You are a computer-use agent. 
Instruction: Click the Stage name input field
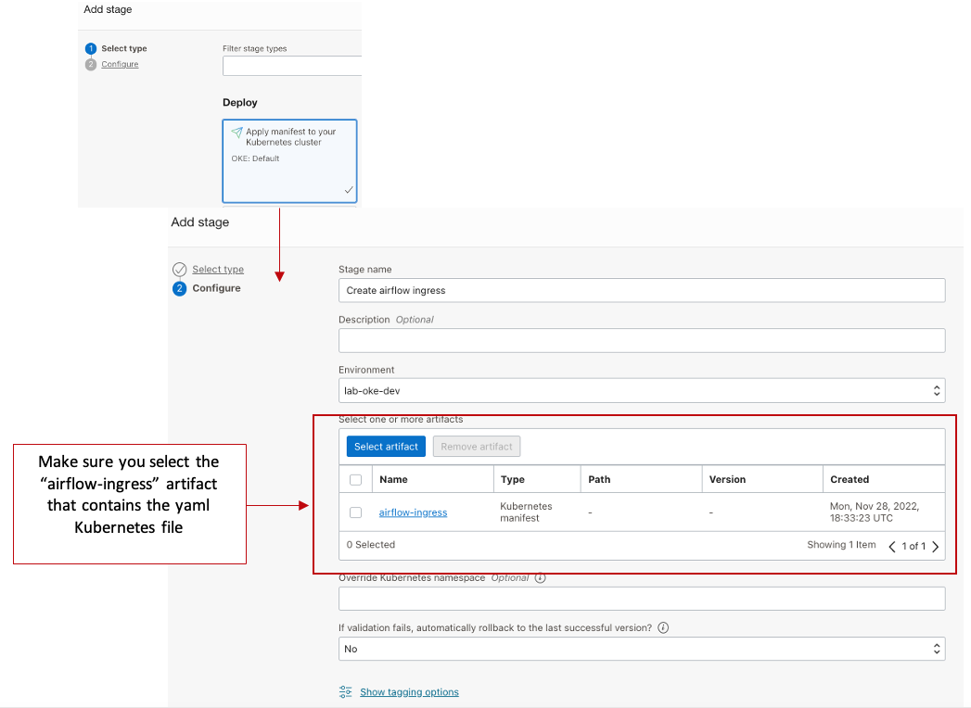coord(642,290)
